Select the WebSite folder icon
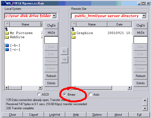Viewport: 151px width, 118px height. point(7,37)
